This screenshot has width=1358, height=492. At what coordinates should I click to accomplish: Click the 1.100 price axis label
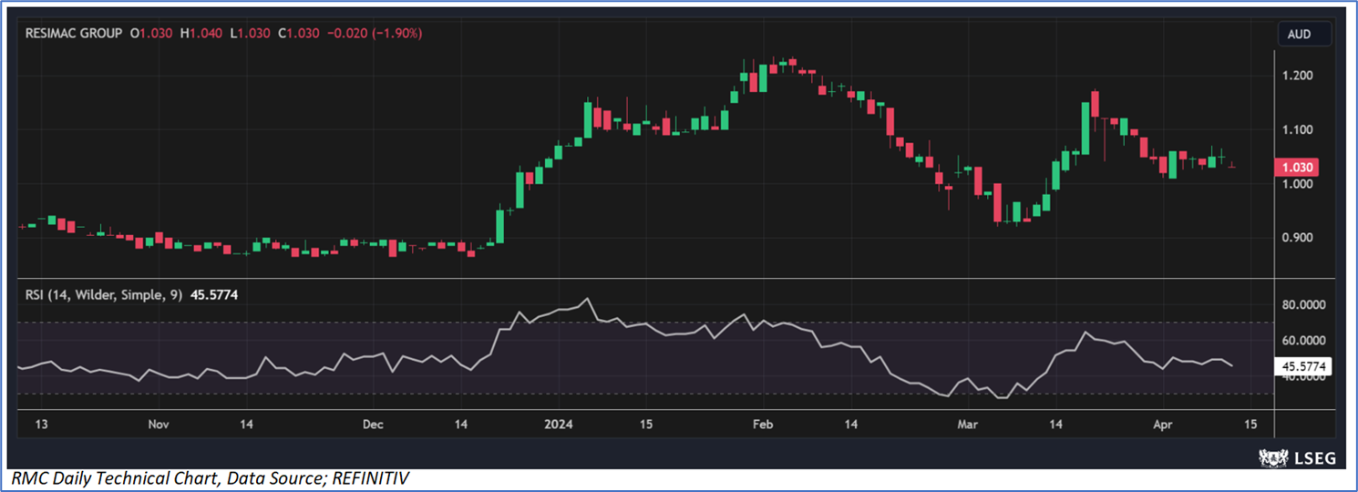(x=1297, y=130)
